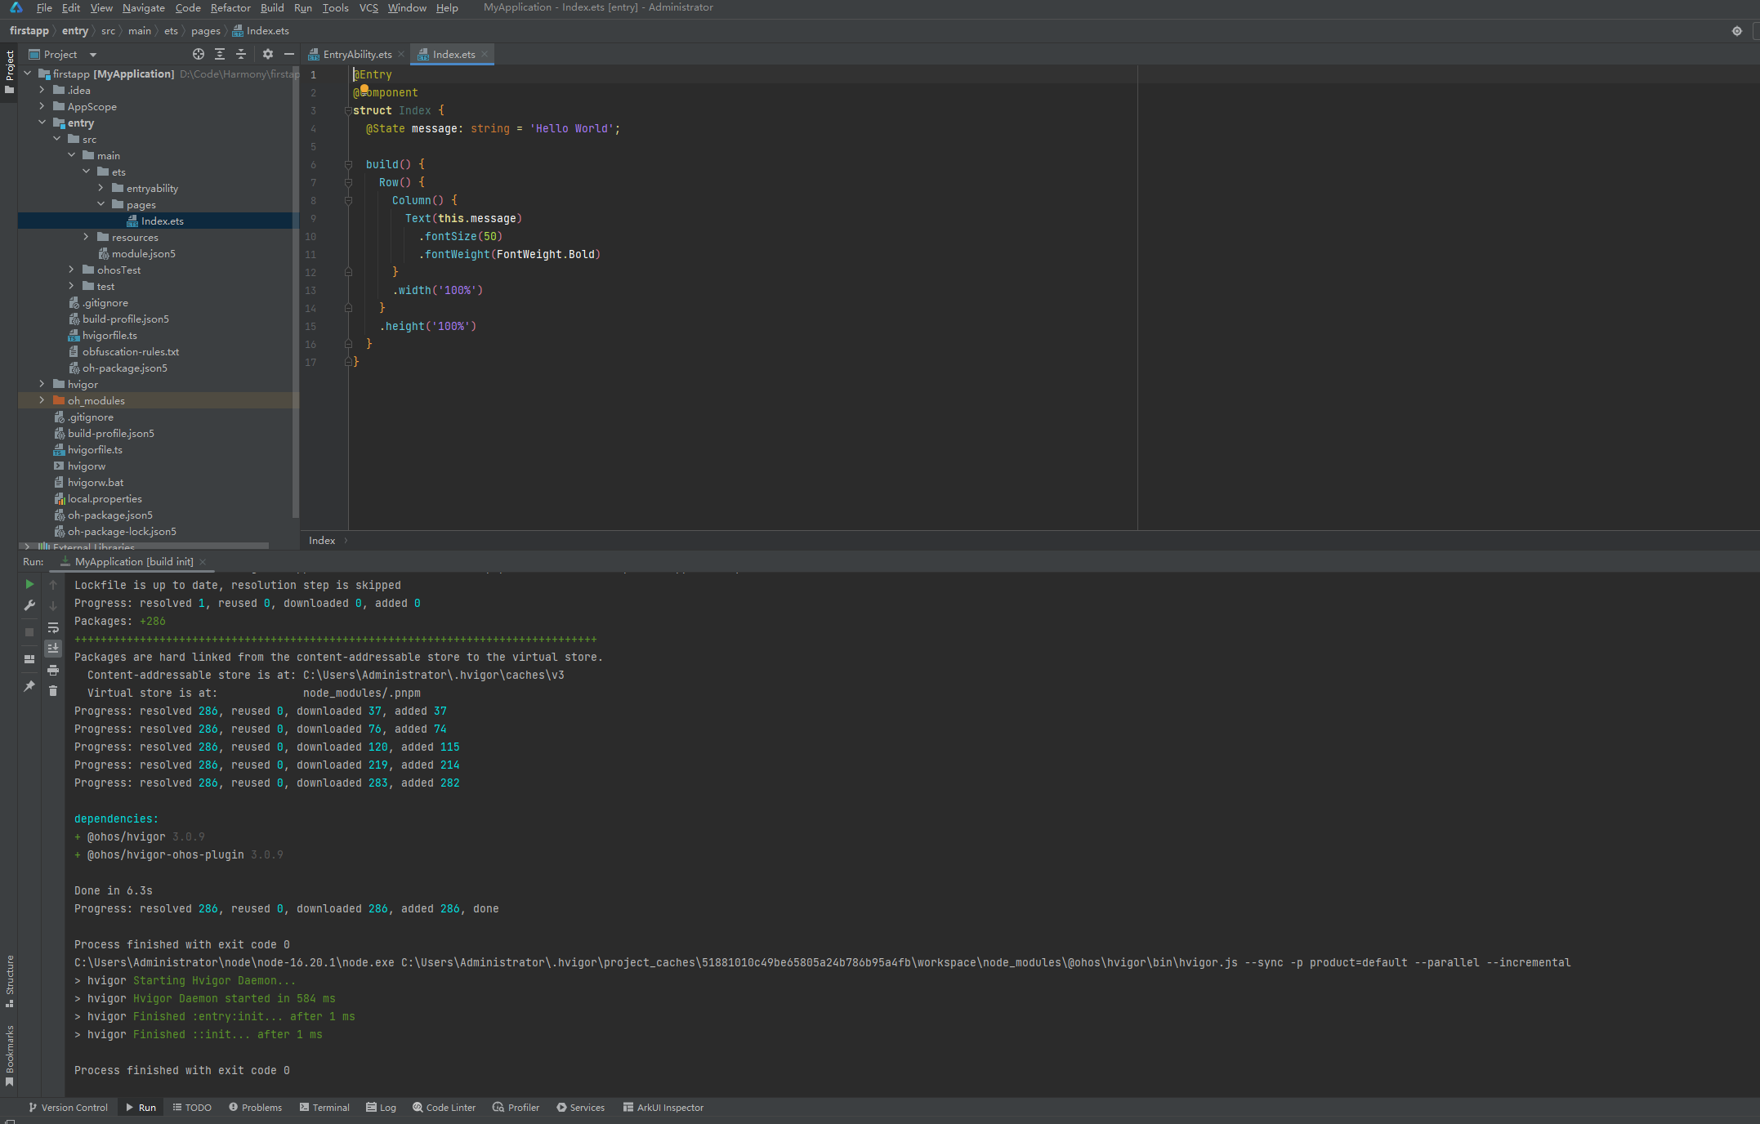Open the Problems tool window
The image size is (1760, 1124).
[x=255, y=1108]
